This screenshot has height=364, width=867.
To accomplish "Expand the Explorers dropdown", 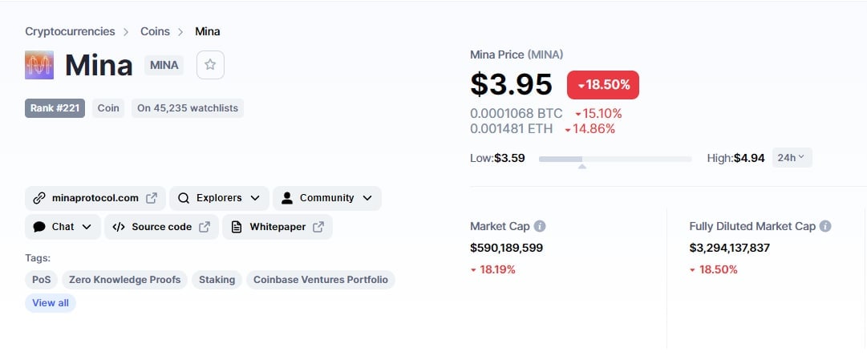I will pyautogui.click(x=255, y=198).
